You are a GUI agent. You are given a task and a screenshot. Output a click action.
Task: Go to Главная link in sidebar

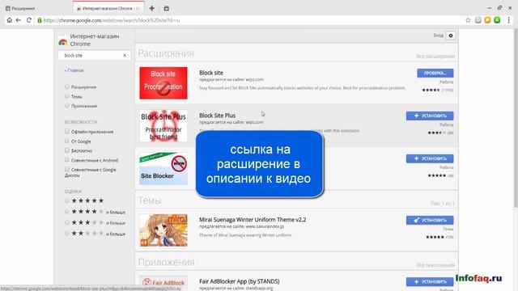pyautogui.click(x=74, y=70)
